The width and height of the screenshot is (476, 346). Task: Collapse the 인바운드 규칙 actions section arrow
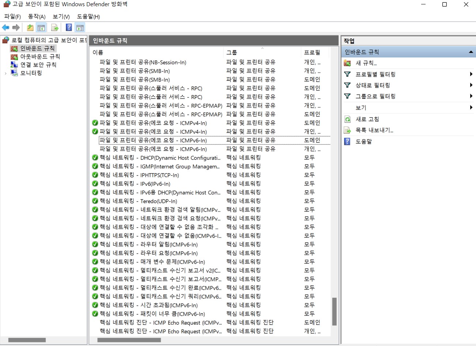pyautogui.click(x=471, y=52)
